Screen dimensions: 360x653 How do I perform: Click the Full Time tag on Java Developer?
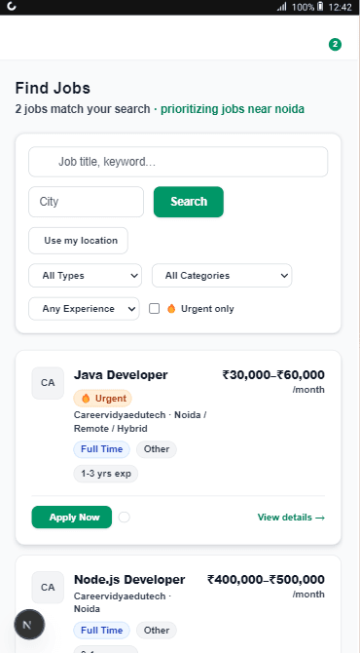[102, 449]
